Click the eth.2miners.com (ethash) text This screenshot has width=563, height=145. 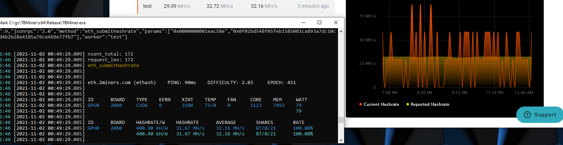point(122,83)
